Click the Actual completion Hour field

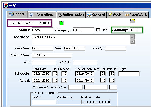click(x=103, y=80)
